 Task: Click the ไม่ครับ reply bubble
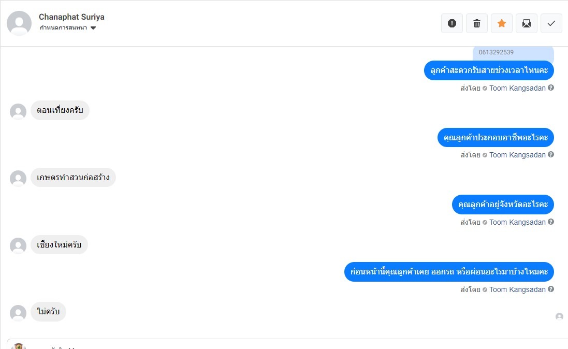49,312
